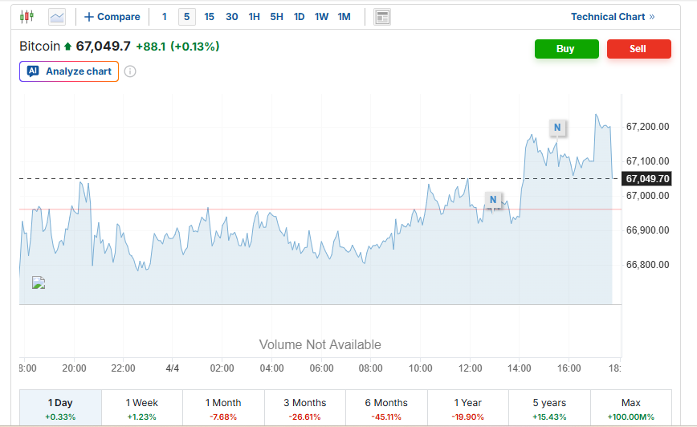Open the N news marker near 13:00
The height and width of the screenshot is (427, 697).
point(493,199)
